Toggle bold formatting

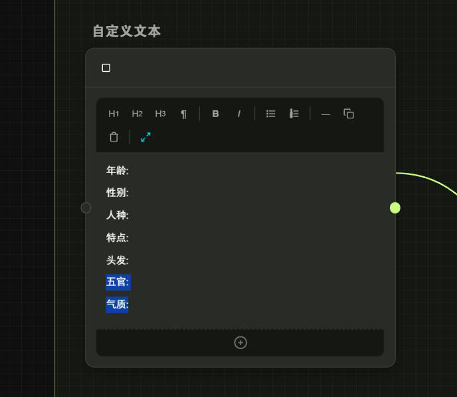pyautogui.click(x=215, y=114)
